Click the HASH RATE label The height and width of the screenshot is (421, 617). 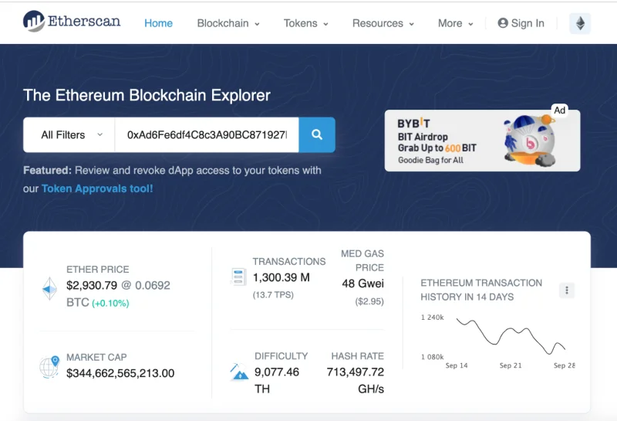coord(357,356)
